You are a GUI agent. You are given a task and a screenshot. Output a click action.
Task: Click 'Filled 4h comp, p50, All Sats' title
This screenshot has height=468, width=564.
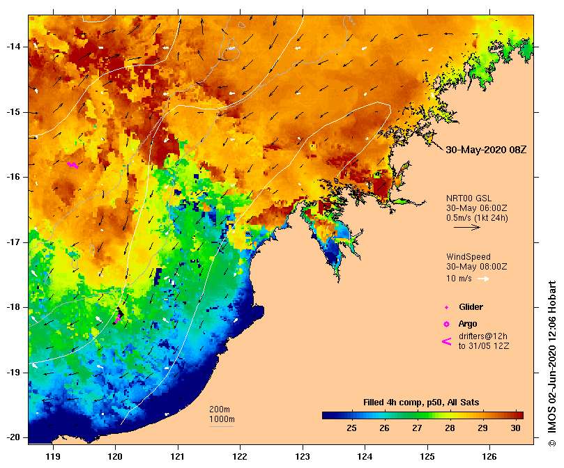coord(421,403)
